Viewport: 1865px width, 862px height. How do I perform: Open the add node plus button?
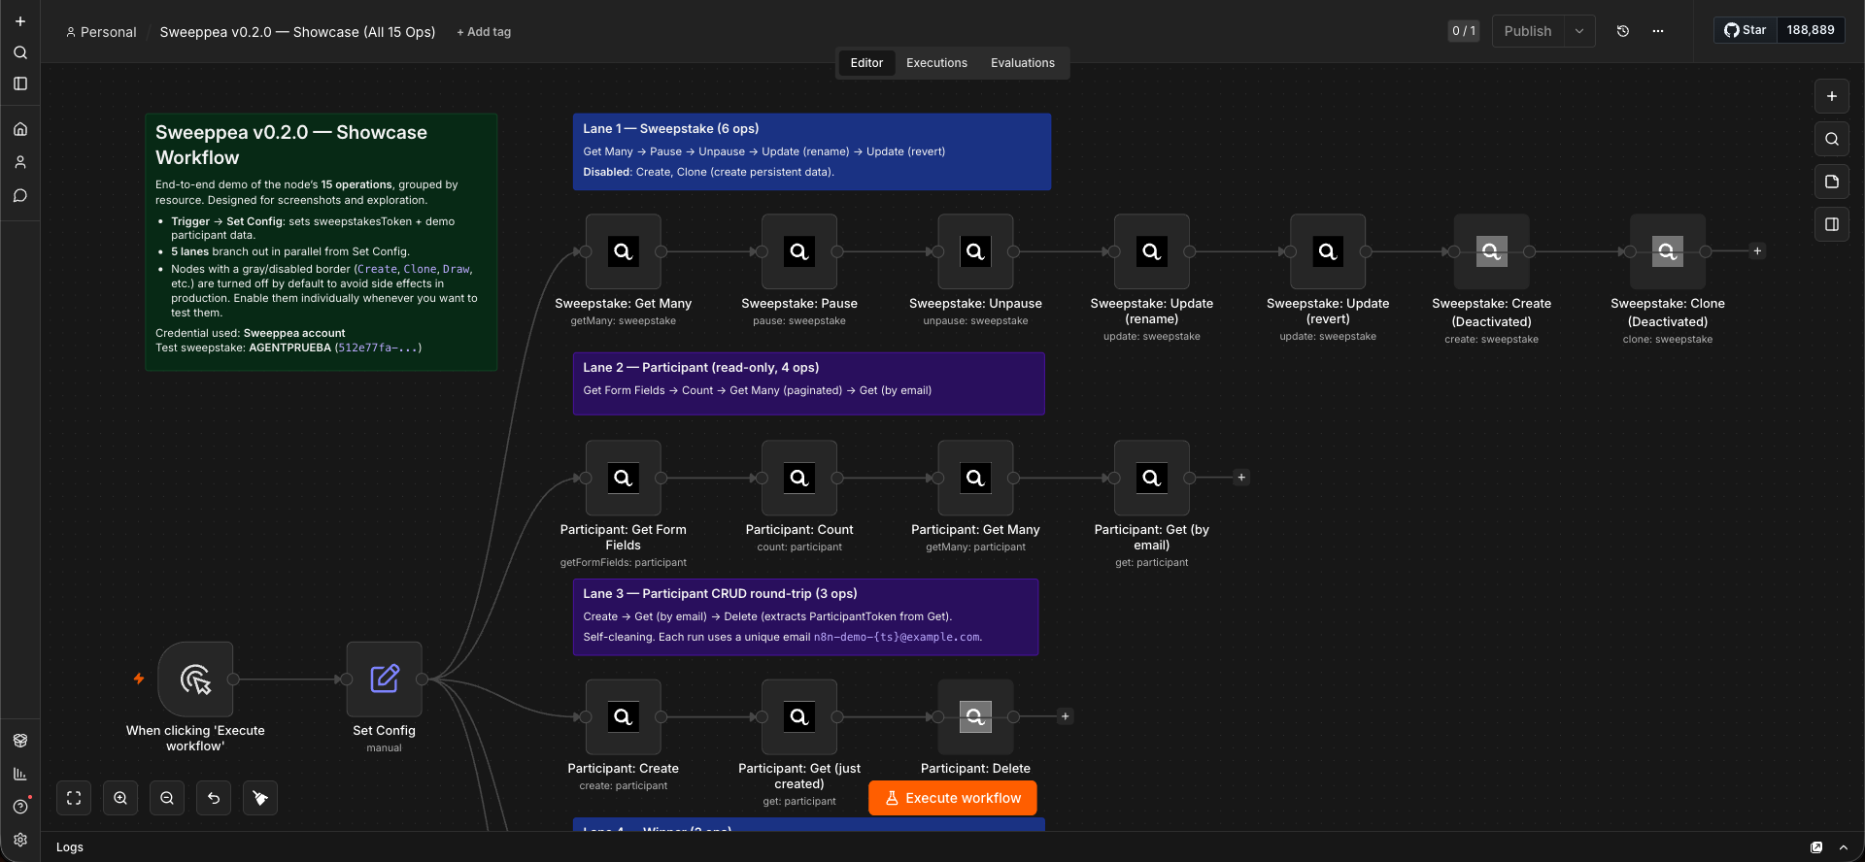[1832, 96]
